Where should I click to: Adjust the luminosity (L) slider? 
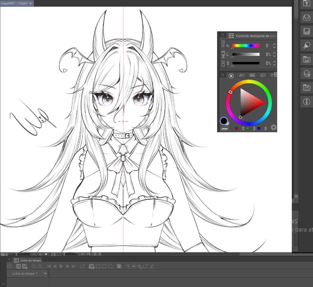[246, 54]
